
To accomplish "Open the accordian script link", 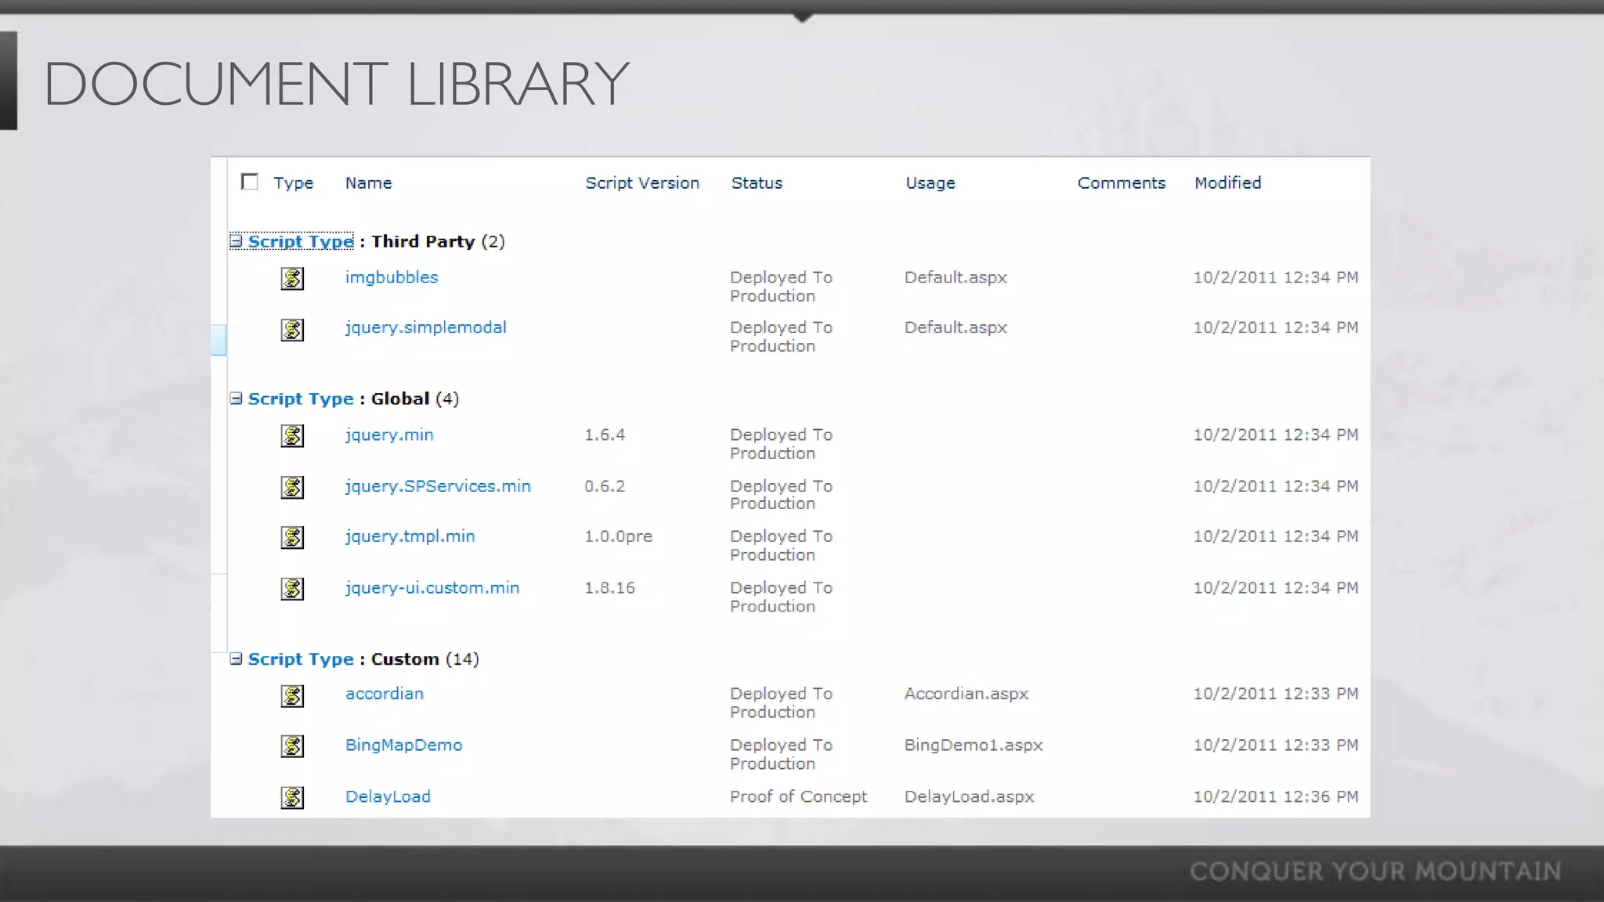I will pyautogui.click(x=385, y=694).
